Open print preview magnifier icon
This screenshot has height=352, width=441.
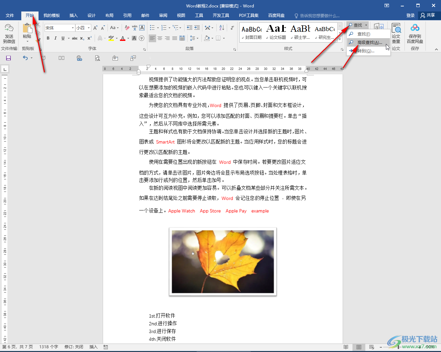coord(97,58)
